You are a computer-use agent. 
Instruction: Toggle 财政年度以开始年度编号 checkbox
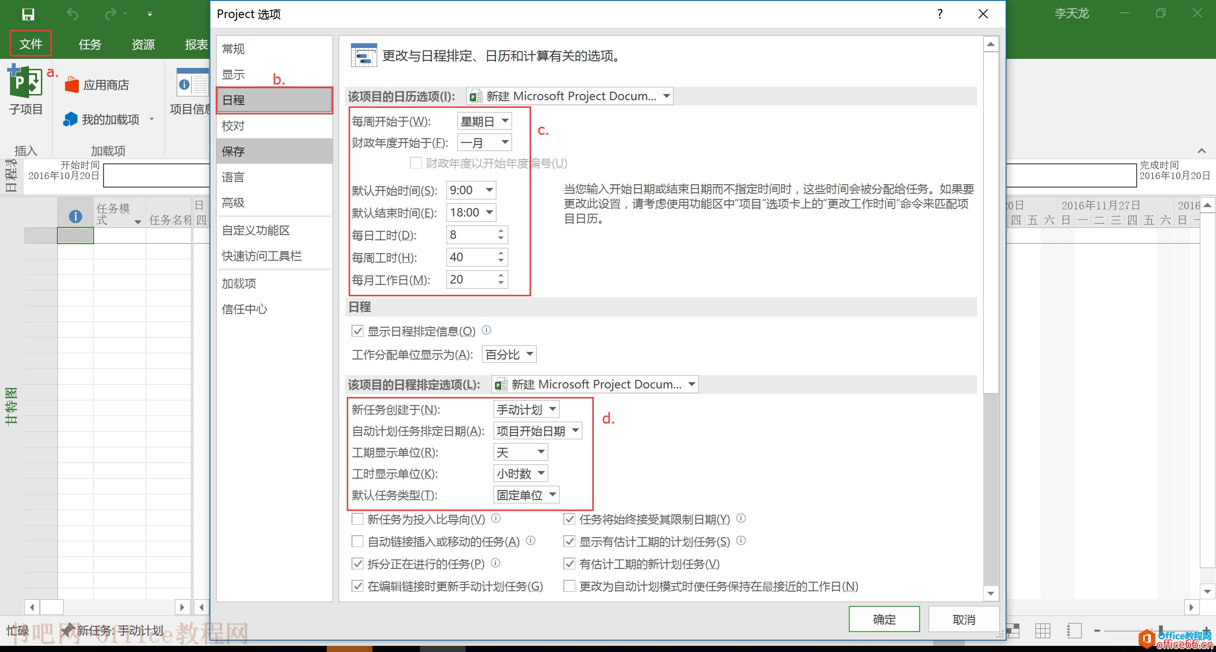[x=416, y=163]
